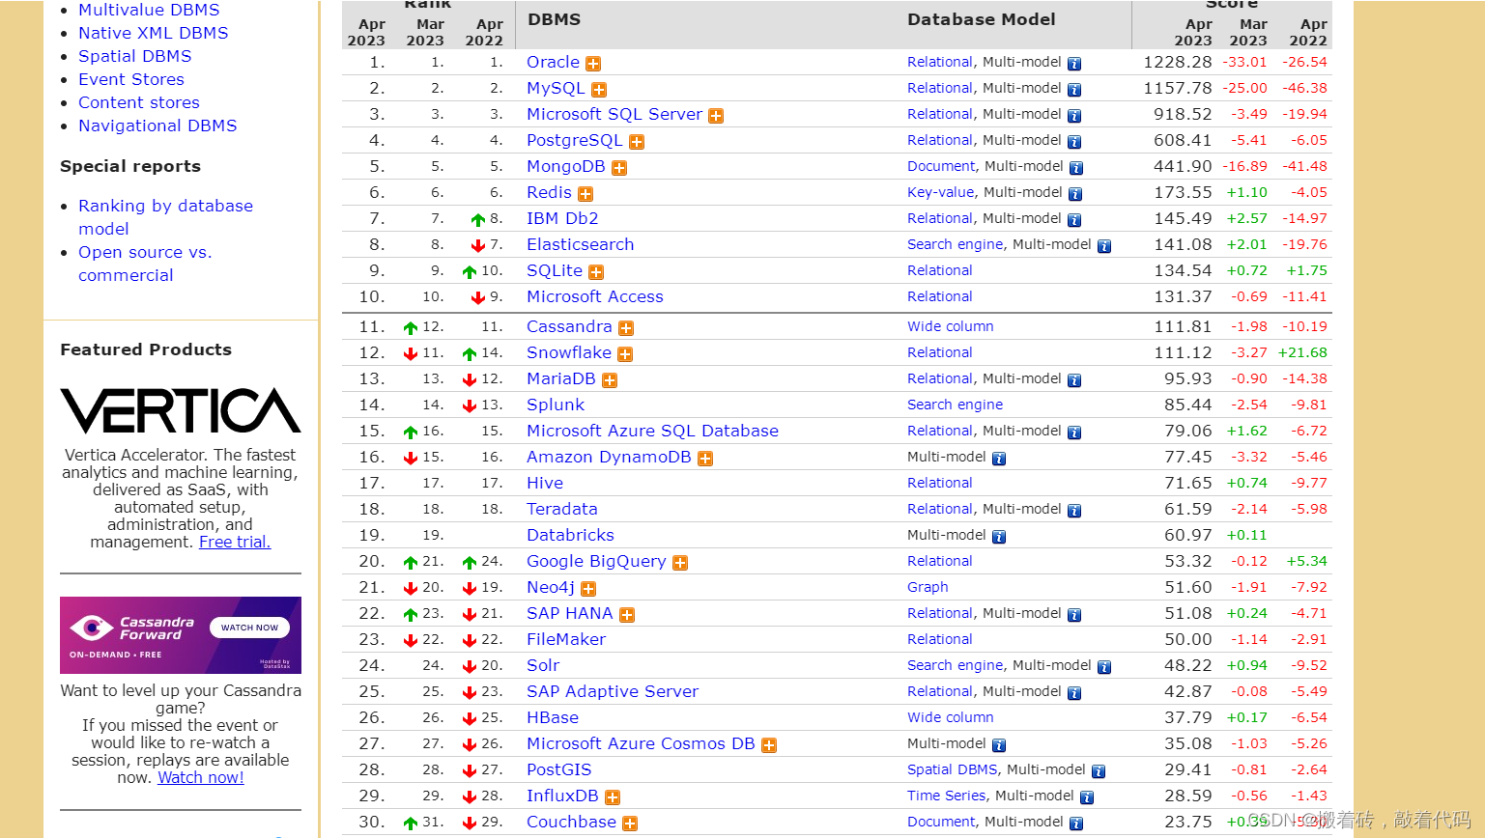1485x838 pixels.
Task: Click the plus icon beside Microsoft SQL Server
Action: pos(716,116)
